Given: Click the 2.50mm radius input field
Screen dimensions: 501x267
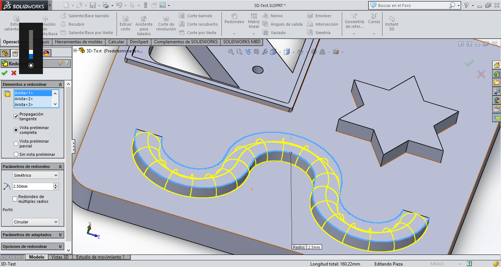Looking at the screenshot, I should (33, 186).
